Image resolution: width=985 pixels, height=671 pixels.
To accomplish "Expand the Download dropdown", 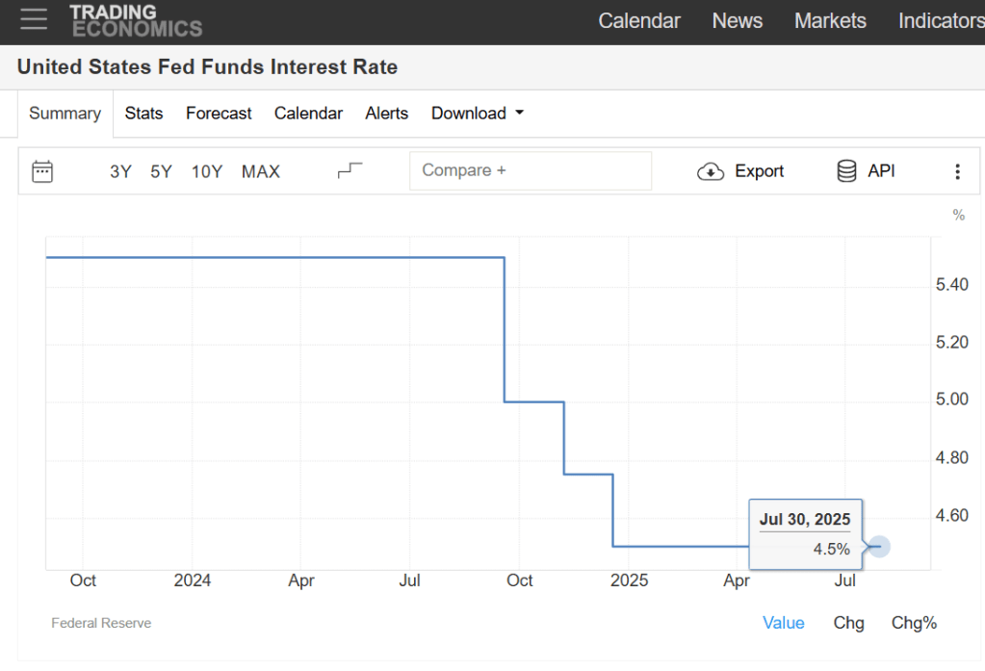I will click(x=478, y=114).
